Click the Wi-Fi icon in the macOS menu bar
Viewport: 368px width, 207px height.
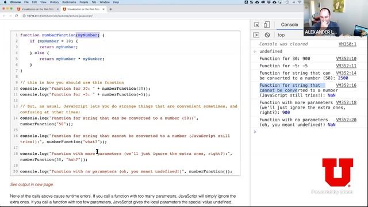click(x=300, y=2)
